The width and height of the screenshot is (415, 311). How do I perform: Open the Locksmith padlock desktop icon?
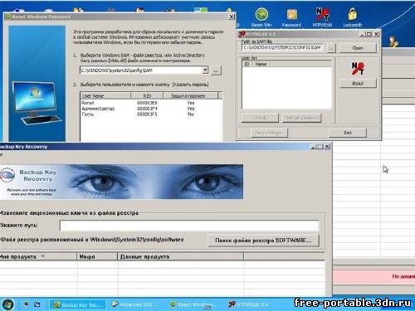click(x=352, y=17)
